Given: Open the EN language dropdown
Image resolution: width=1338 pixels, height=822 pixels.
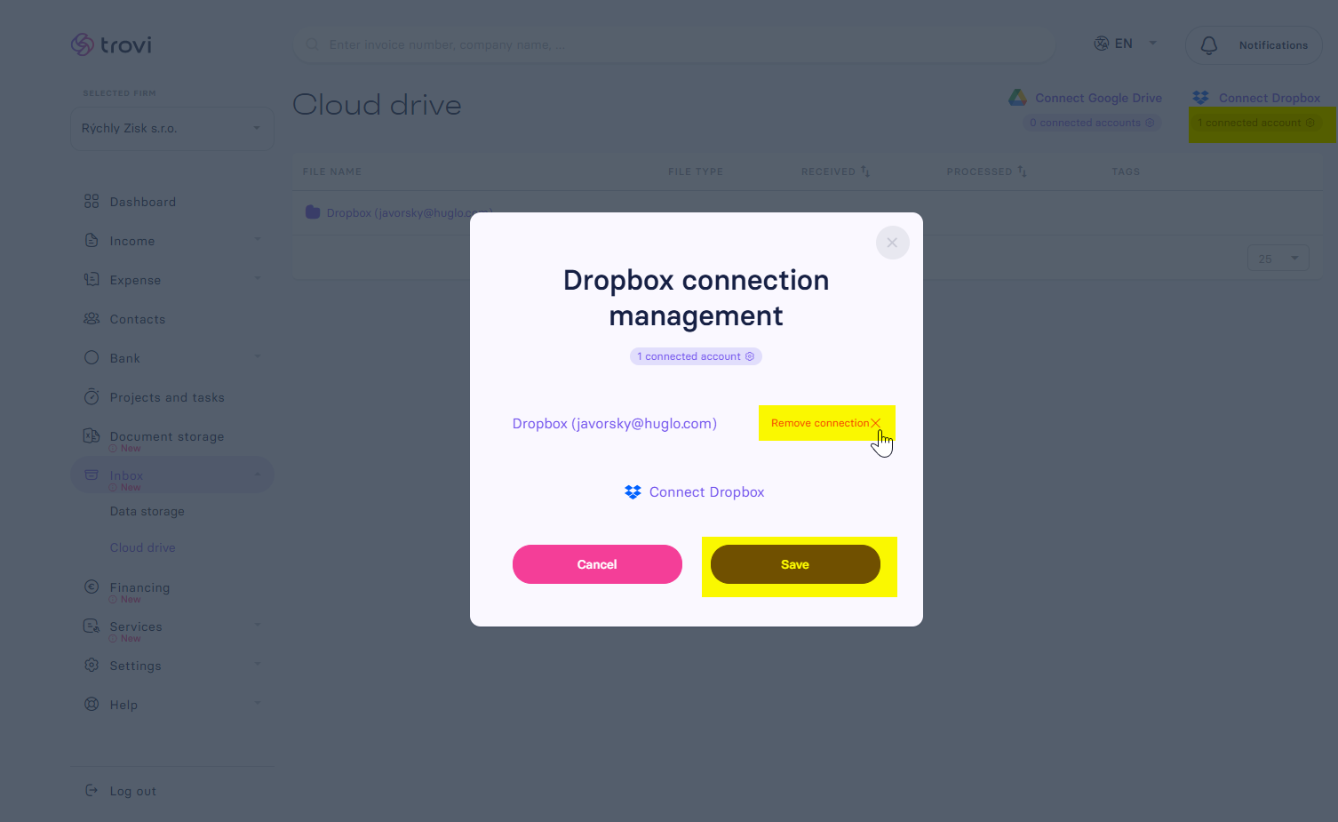Looking at the screenshot, I should click(1126, 44).
